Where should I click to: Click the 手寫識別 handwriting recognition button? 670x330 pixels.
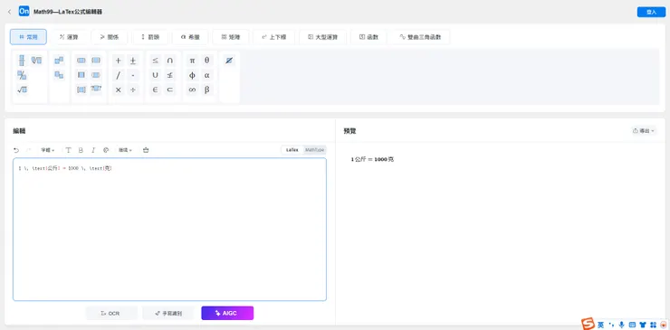click(168, 314)
